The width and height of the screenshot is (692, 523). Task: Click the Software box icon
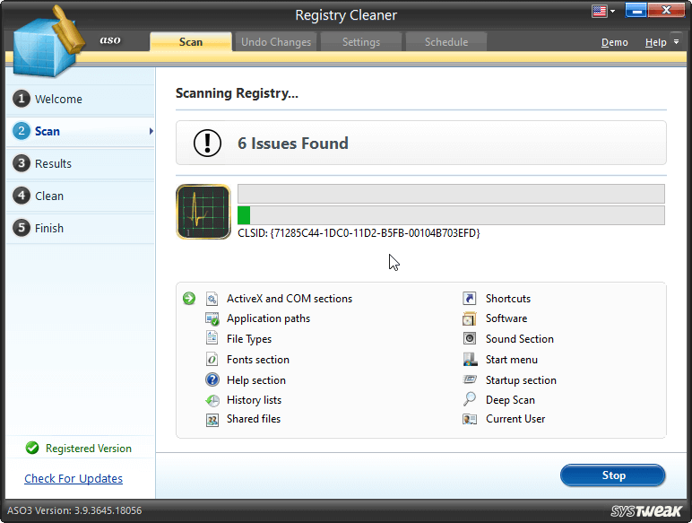pyautogui.click(x=470, y=318)
